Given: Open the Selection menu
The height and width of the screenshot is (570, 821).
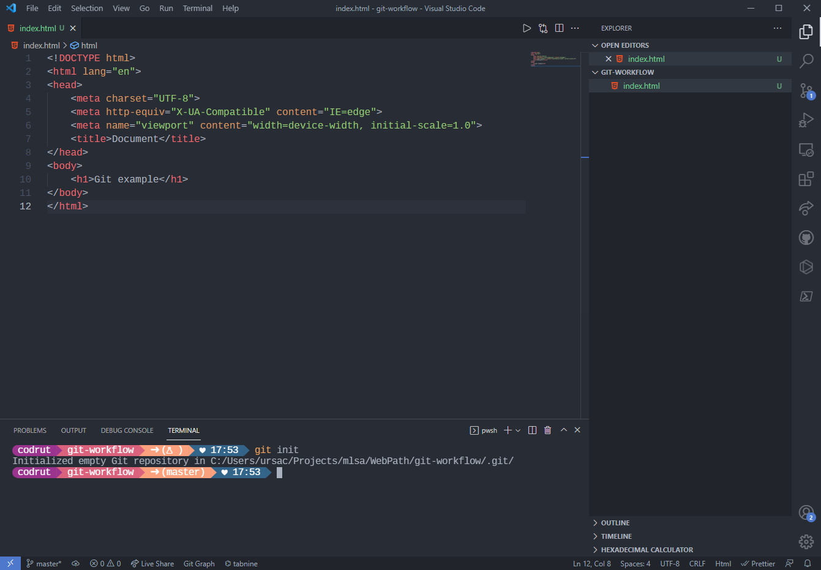Looking at the screenshot, I should click(87, 8).
